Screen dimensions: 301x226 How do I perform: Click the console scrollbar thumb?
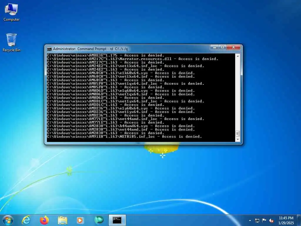[x=238, y=134]
